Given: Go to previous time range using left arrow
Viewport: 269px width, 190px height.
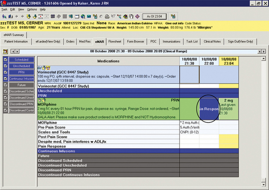Looking at the screenshot, I should point(13,51).
